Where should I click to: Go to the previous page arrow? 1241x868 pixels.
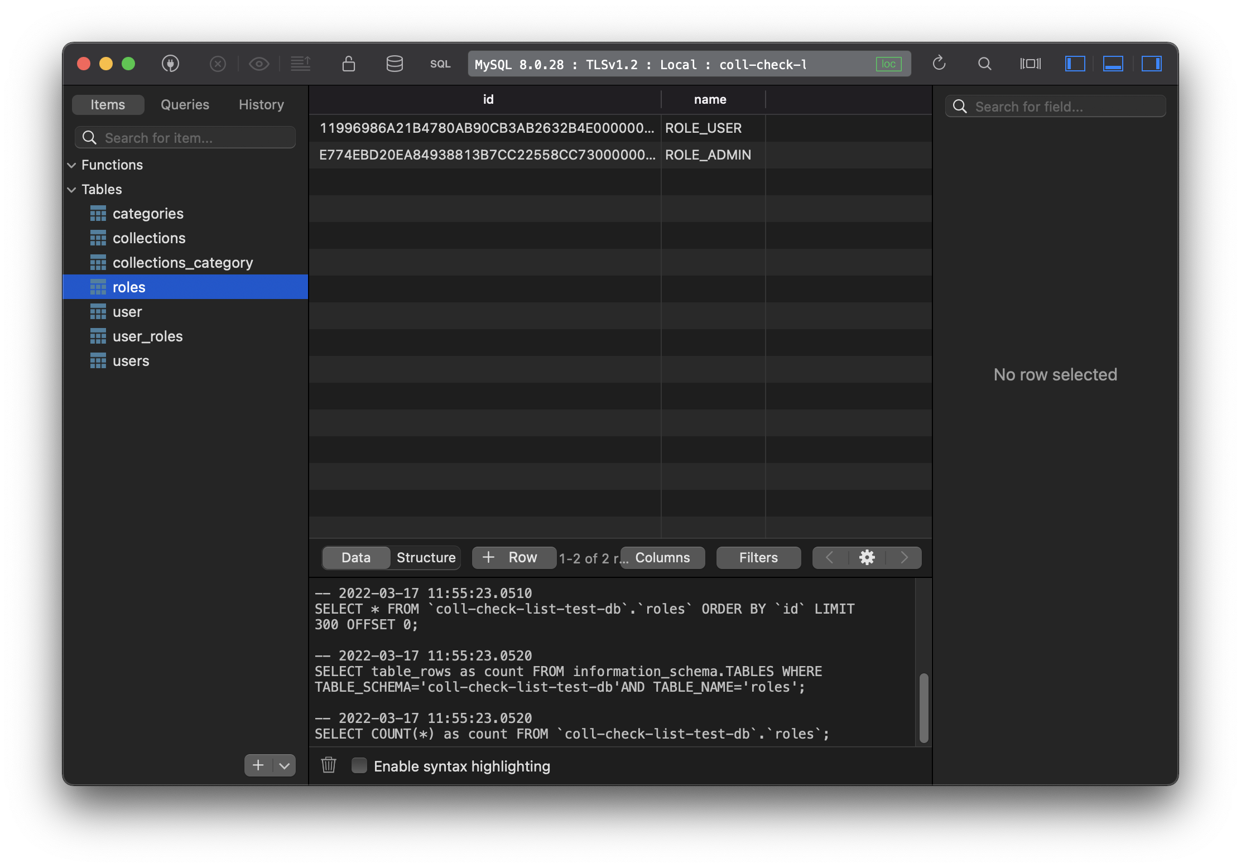pyautogui.click(x=830, y=558)
